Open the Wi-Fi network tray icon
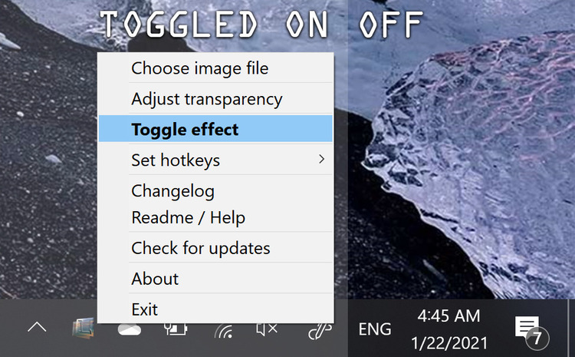Image resolution: width=575 pixels, height=357 pixels. [224, 330]
